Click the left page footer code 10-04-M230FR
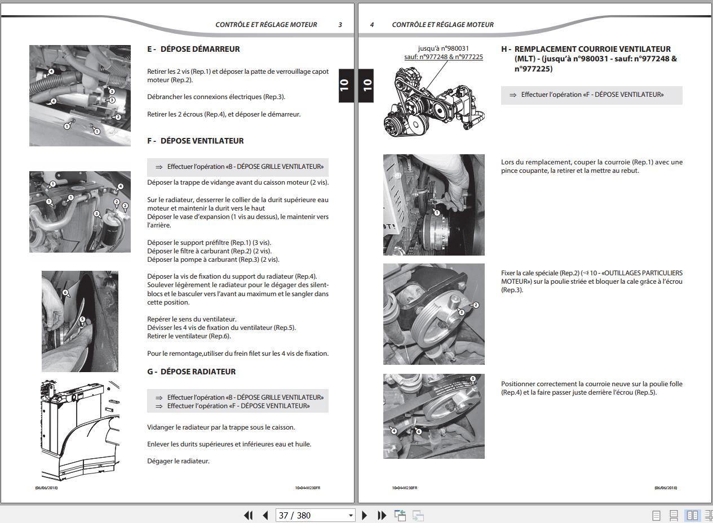 [308, 488]
